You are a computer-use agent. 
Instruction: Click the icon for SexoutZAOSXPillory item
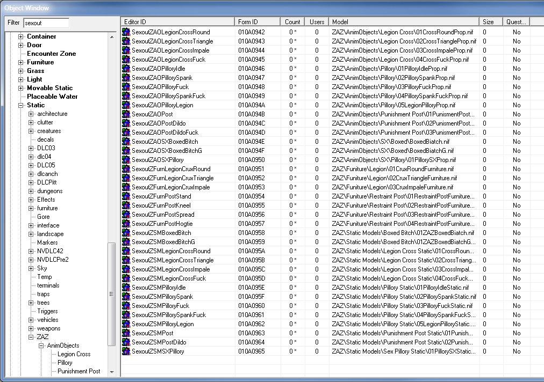tap(126, 160)
